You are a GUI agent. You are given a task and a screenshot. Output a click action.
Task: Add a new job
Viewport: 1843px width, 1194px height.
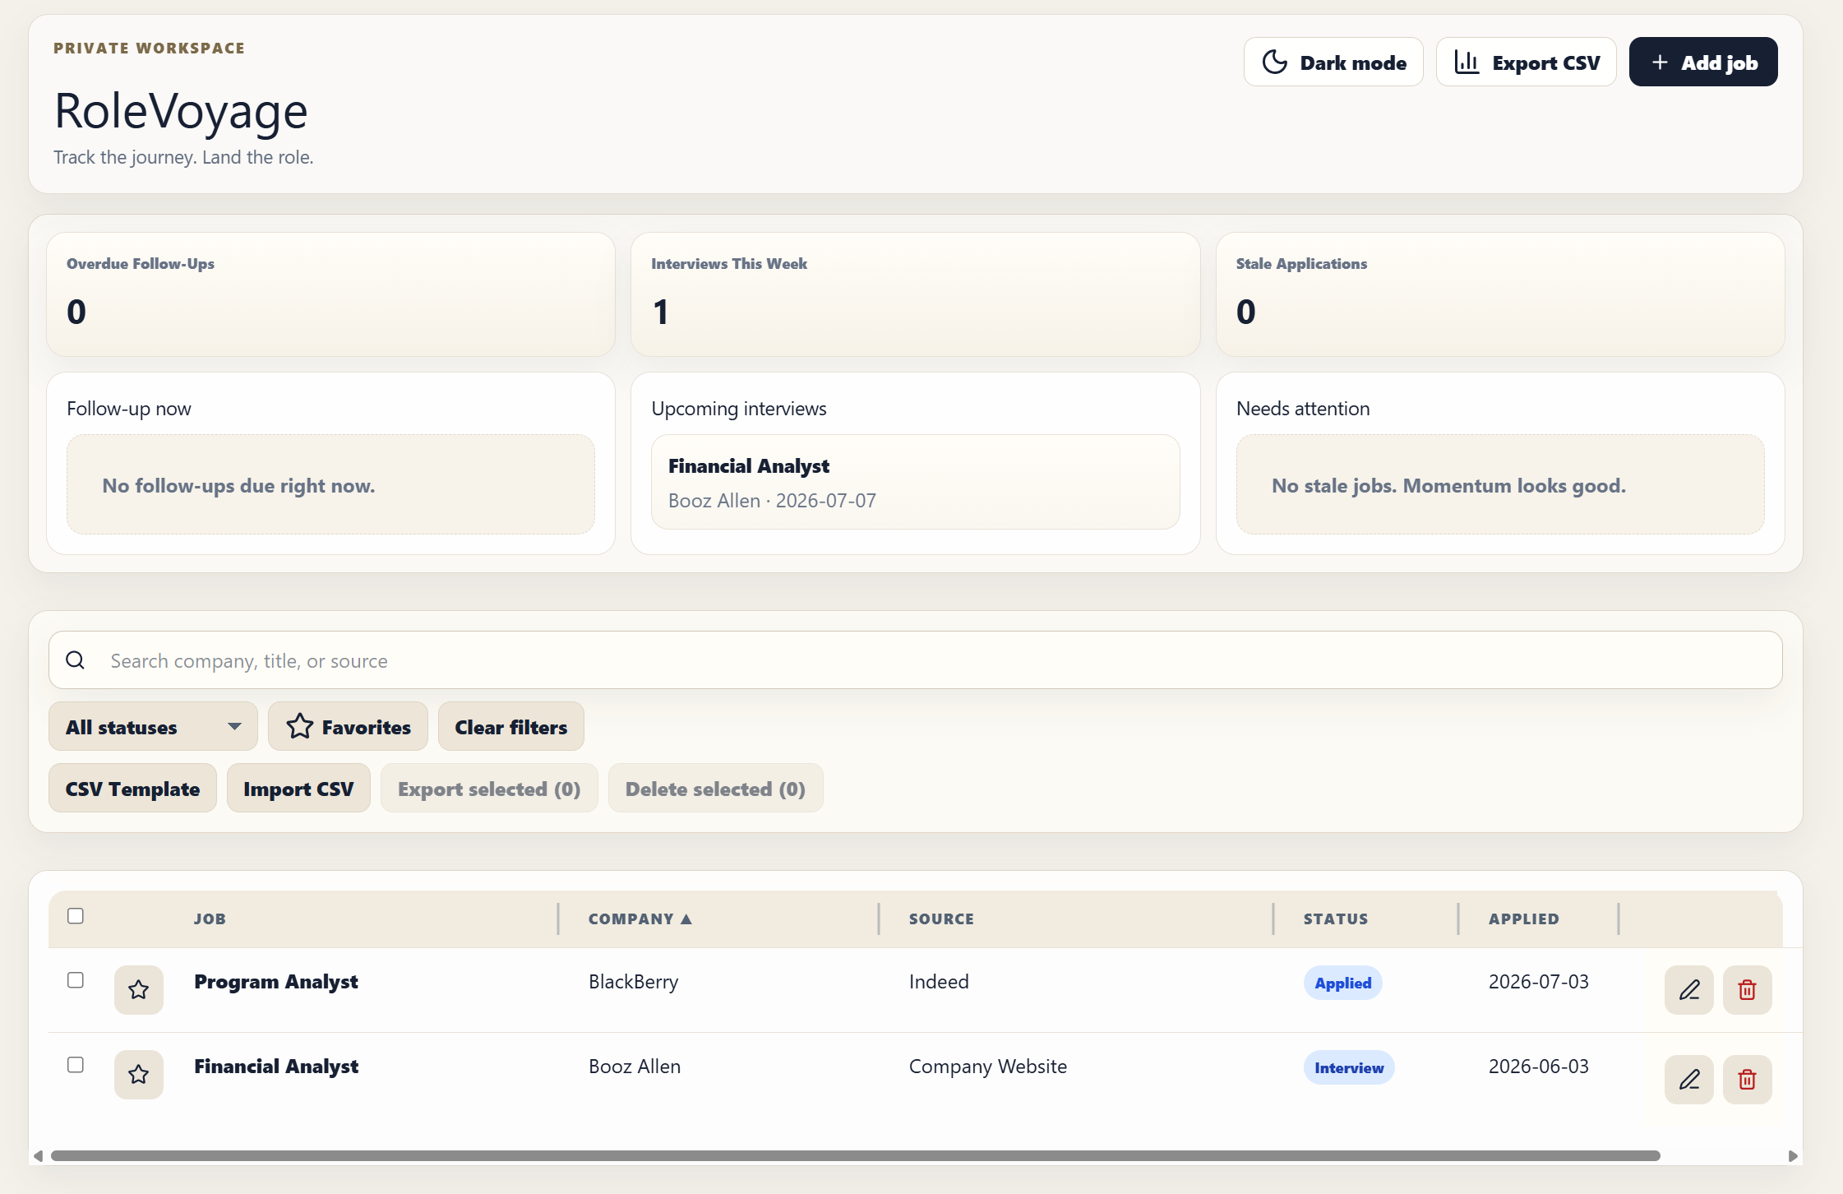pyautogui.click(x=1703, y=62)
